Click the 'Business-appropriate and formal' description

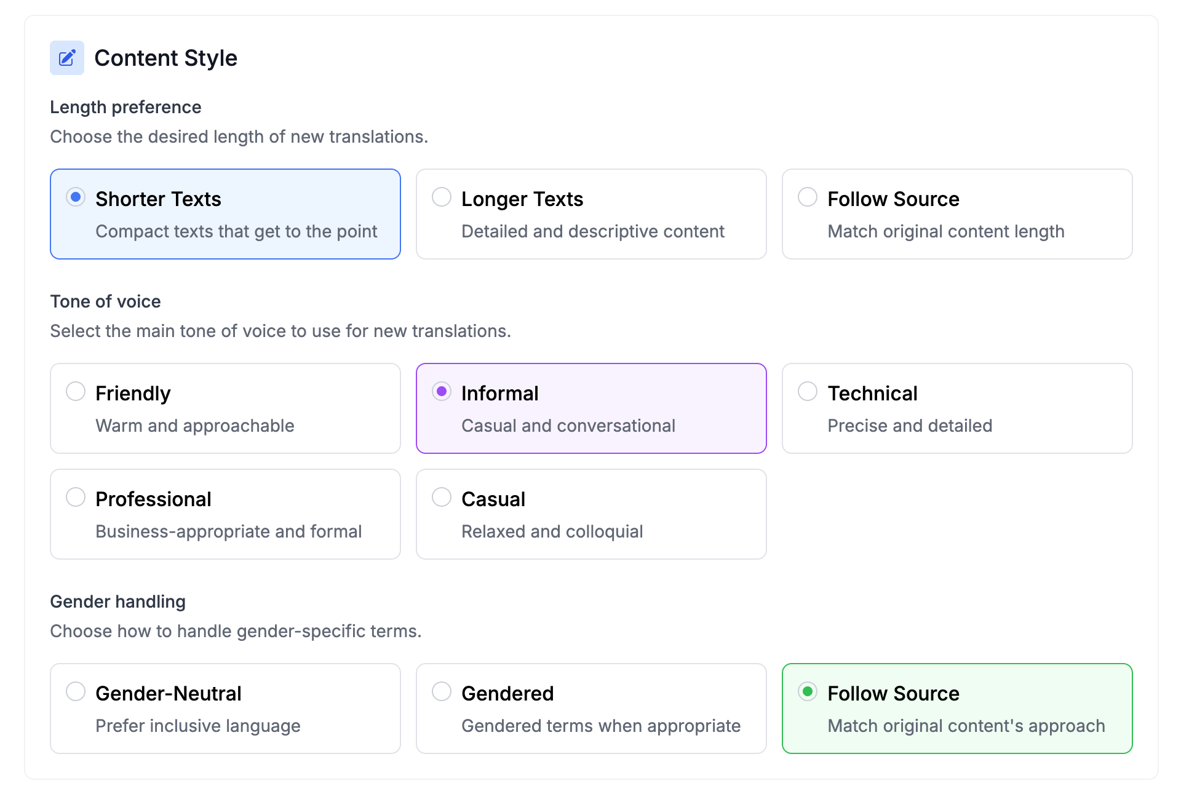pos(229,531)
